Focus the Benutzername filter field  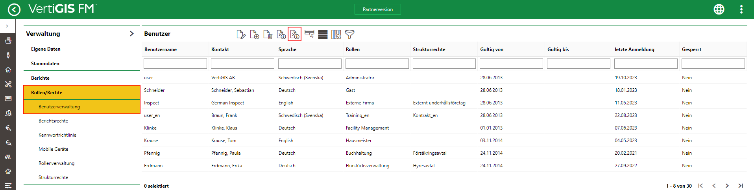pos(175,64)
